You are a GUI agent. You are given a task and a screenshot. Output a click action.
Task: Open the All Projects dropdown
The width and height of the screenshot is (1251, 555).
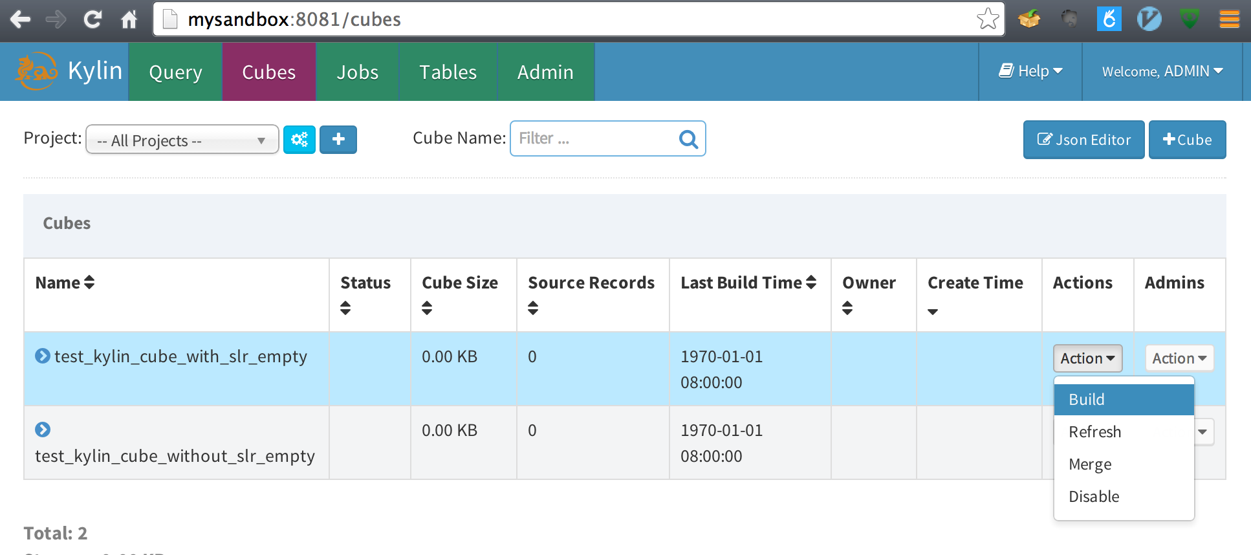(182, 140)
